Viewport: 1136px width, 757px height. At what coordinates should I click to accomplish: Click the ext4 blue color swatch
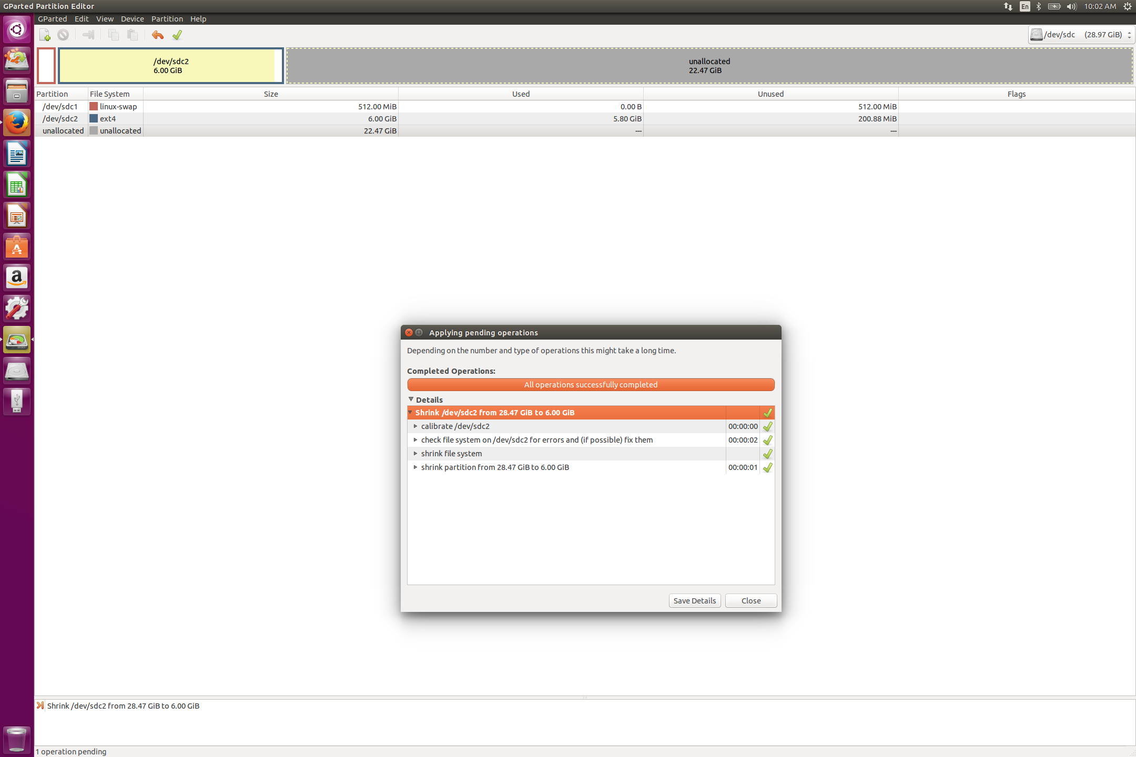coord(94,119)
